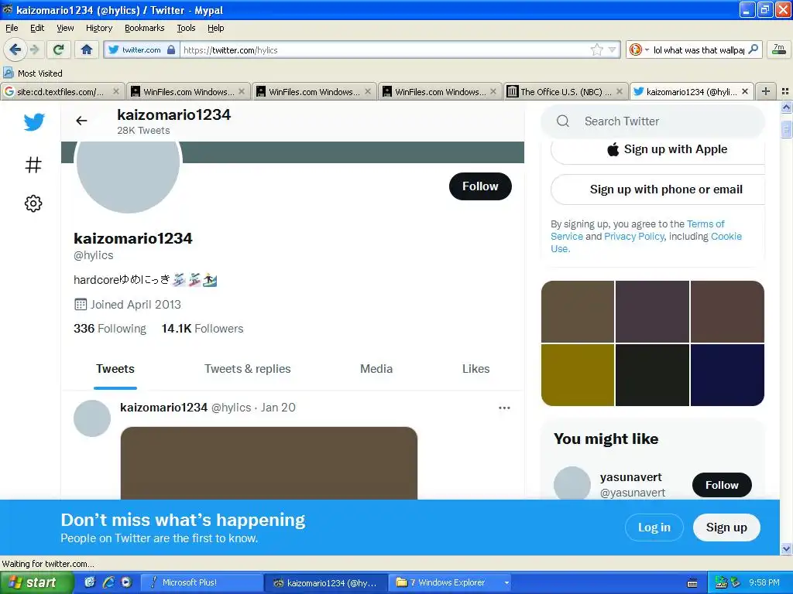793x594 pixels.
Task: Click the browser search box text
Action: pyautogui.click(x=699, y=49)
